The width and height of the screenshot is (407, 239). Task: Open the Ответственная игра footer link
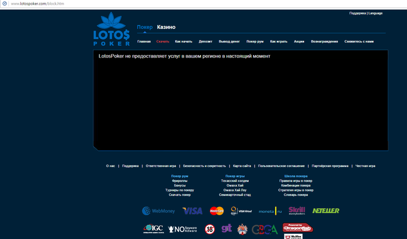[161, 166]
